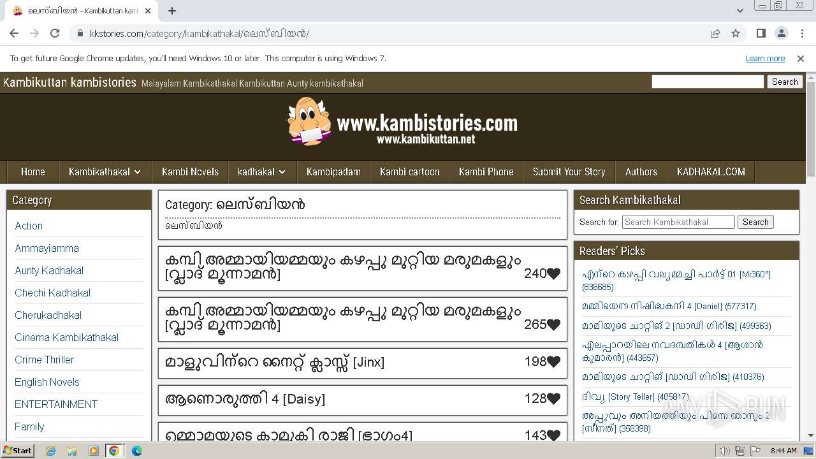Open the Aunty Kadhakal category link

click(x=49, y=270)
